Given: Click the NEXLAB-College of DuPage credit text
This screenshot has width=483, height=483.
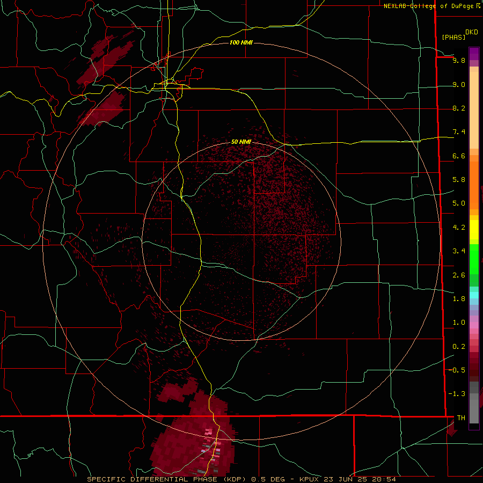Looking at the screenshot, I should coord(428,6).
